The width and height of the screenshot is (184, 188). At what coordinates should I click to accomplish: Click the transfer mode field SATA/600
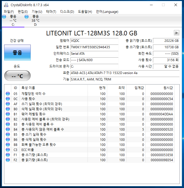tap(94, 60)
